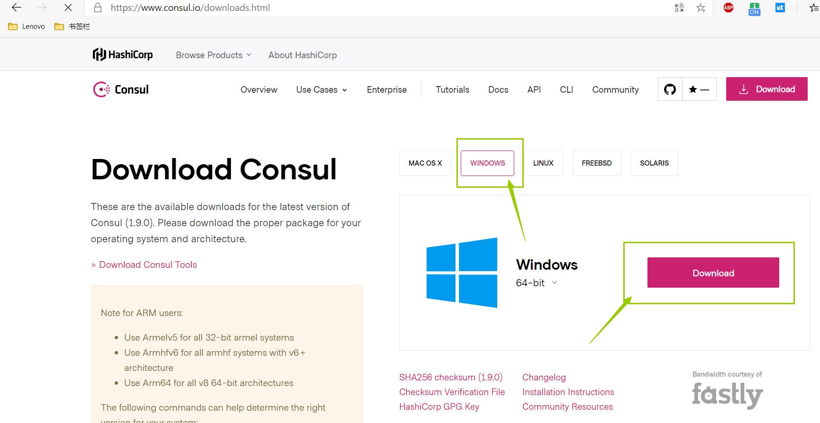Select the FREEBSD tab

coord(597,163)
